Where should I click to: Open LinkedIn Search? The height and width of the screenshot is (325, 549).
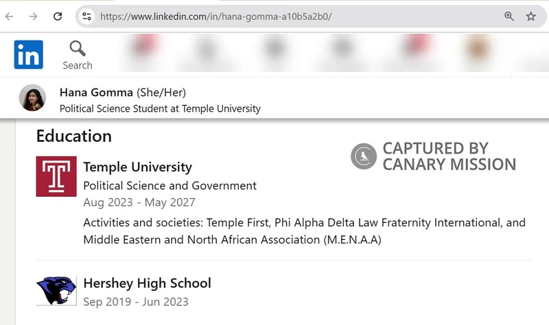click(x=78, y=55)
